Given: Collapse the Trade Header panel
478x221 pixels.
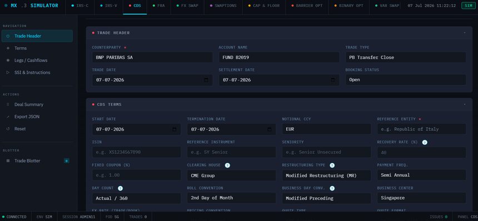Looking at the screenshot, I should tap(465, 33).
